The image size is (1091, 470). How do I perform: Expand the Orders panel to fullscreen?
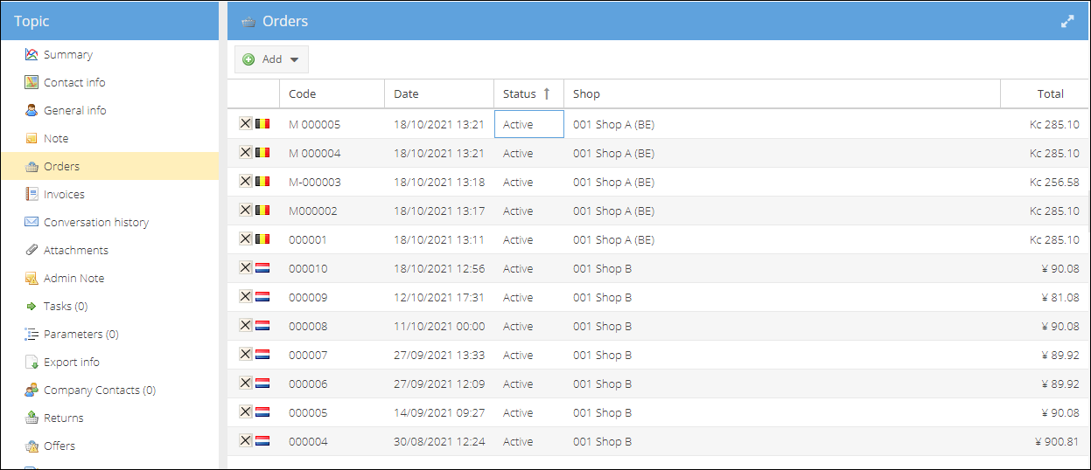click(x=1067, y=21)
